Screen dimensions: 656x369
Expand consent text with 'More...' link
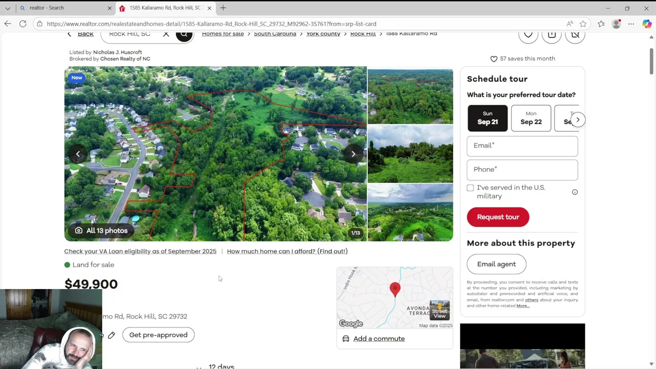tap(523, 306)
